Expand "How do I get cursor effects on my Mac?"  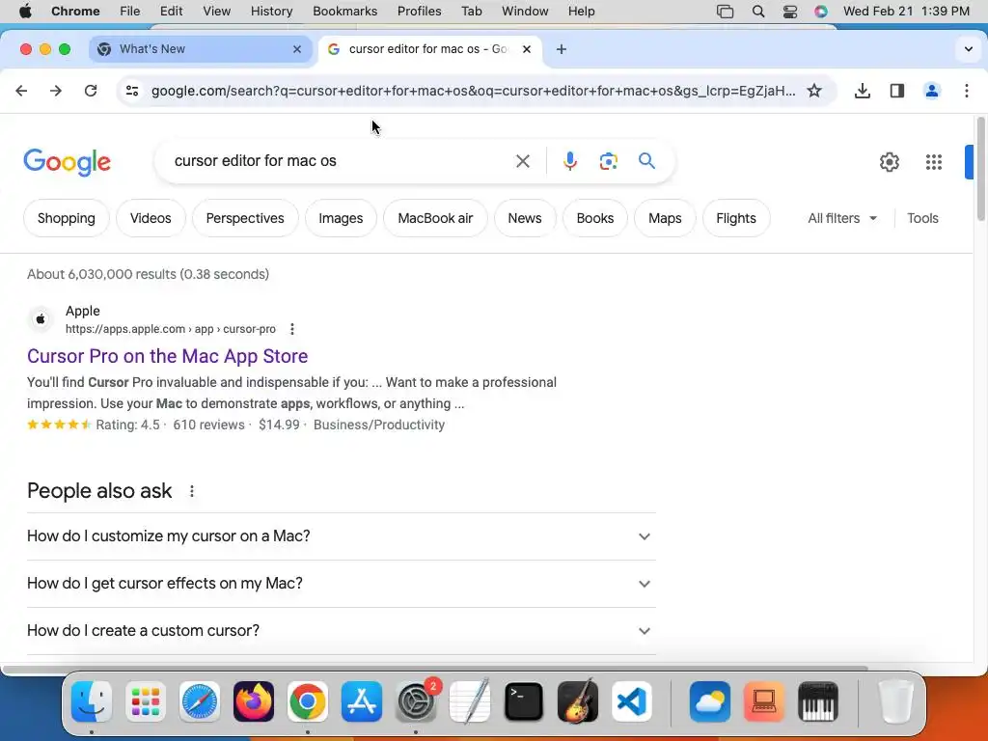pyautogui.click(x=341, y=584)
